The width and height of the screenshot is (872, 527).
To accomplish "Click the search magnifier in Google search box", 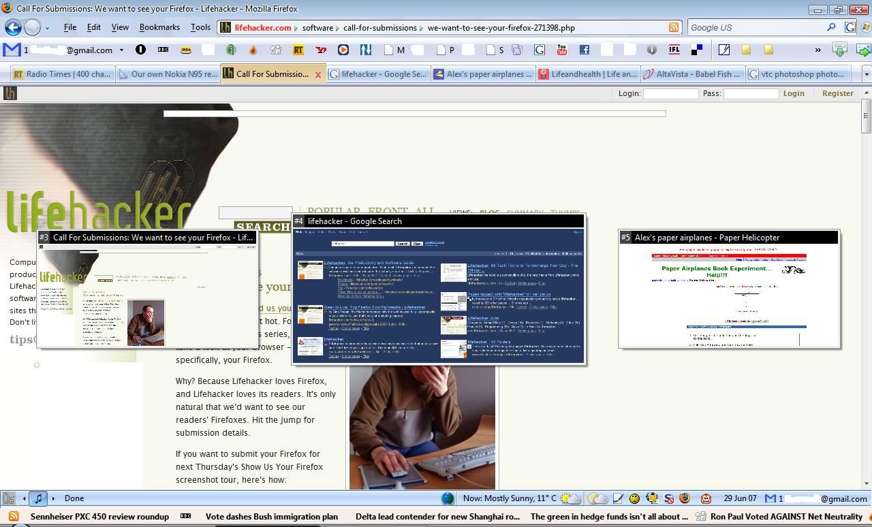I will point(831,27).
